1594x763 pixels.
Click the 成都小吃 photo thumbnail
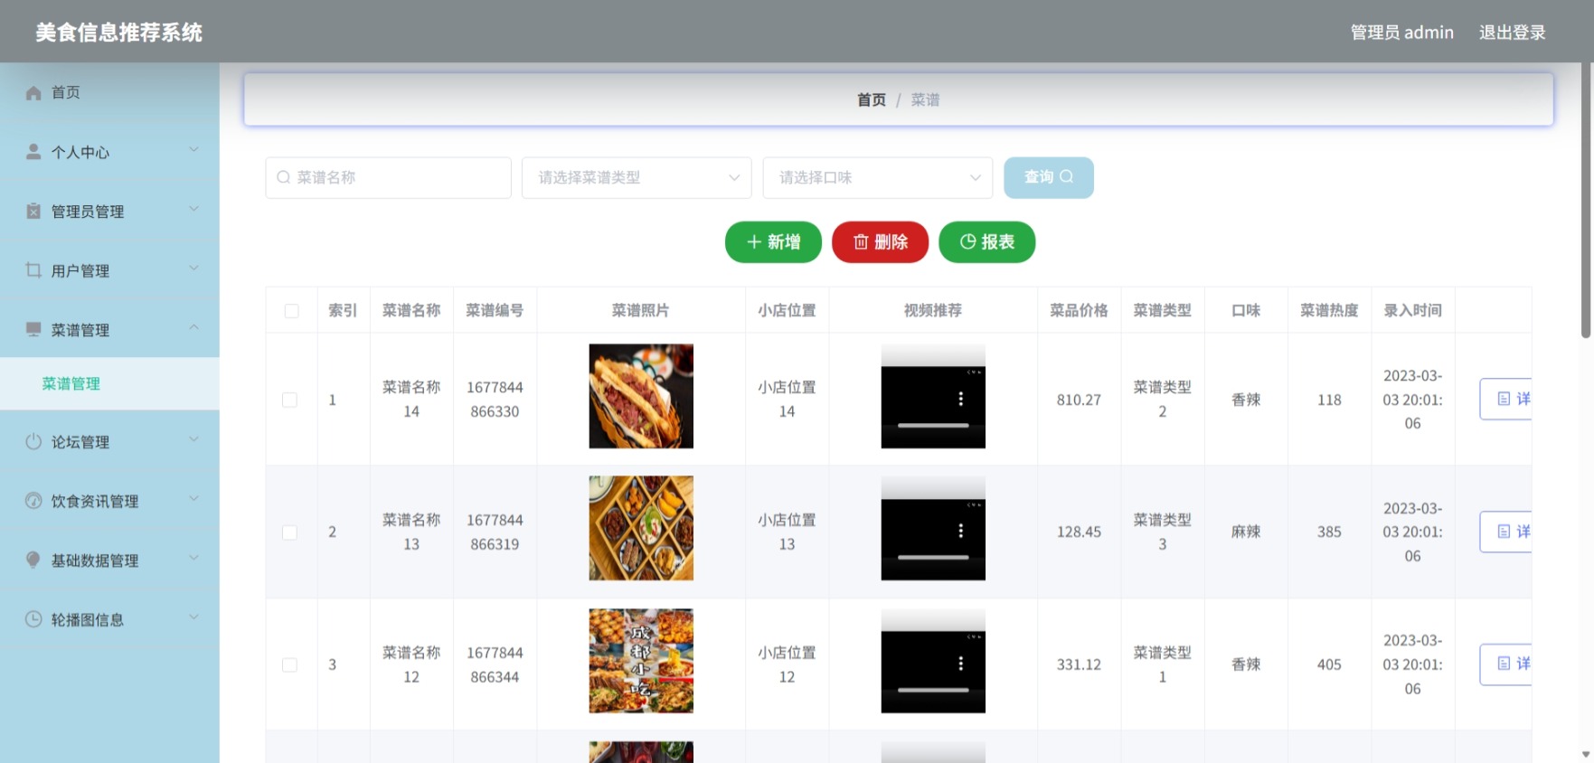pyautogui.click(x=641, y=661)
